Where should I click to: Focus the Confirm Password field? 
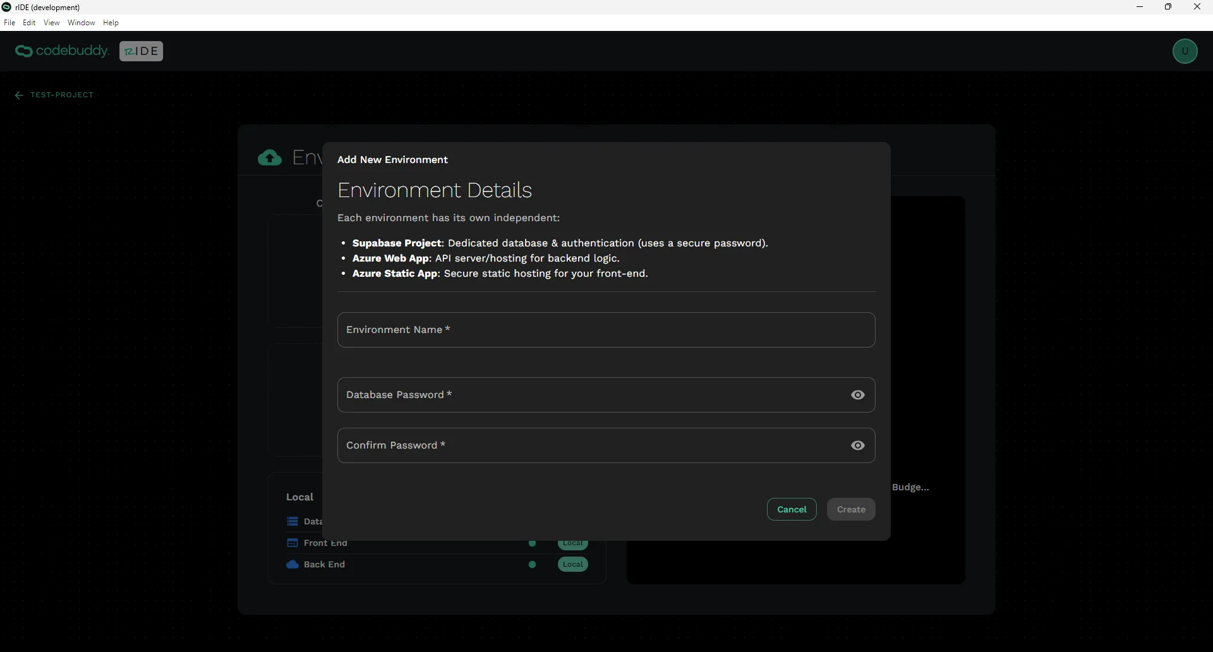(x=606, y=445)
